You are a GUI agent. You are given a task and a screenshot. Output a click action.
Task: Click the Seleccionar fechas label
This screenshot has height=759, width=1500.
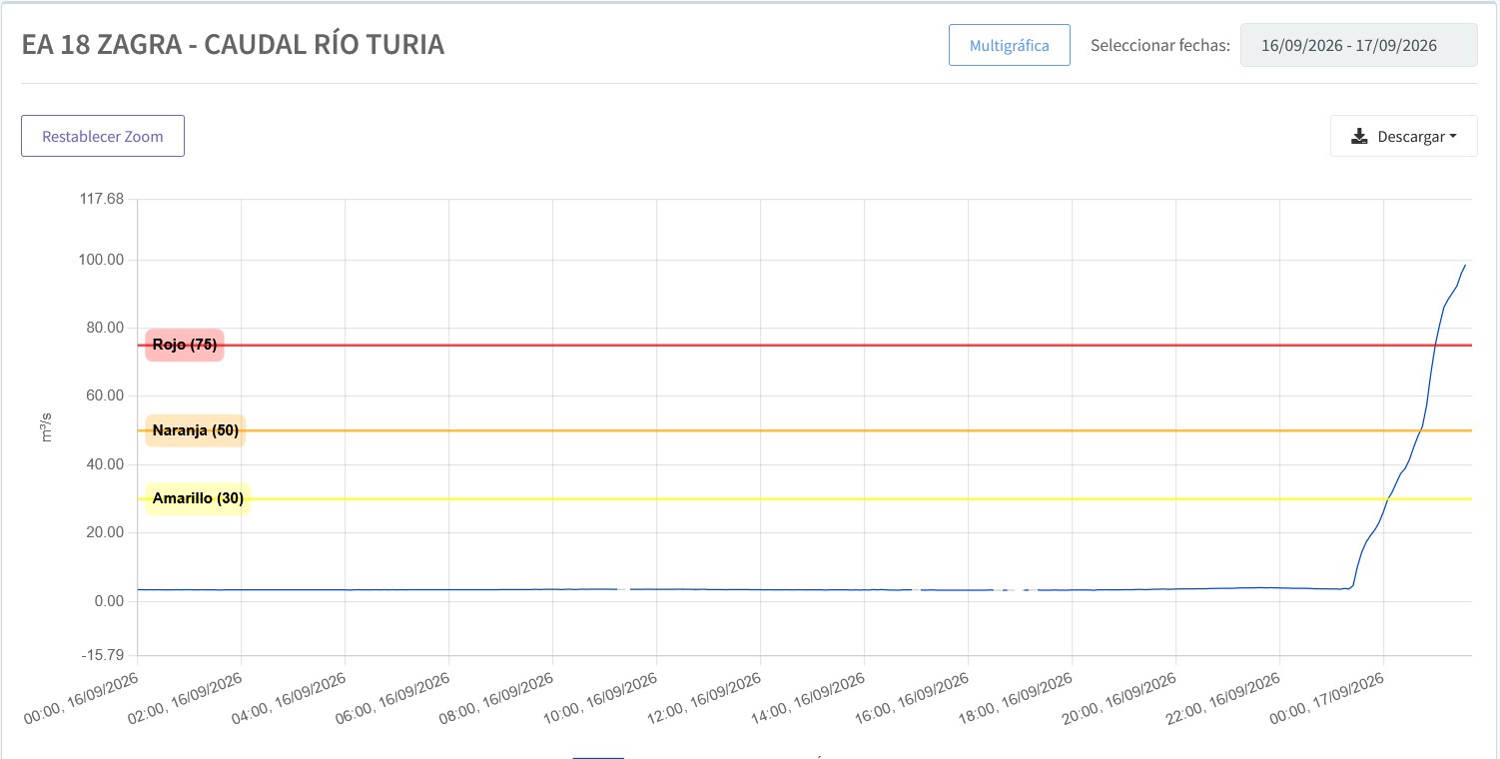click(1160, 46)
